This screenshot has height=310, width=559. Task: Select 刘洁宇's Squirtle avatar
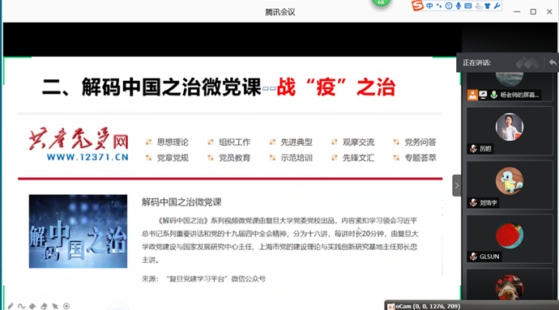point(510,181)
